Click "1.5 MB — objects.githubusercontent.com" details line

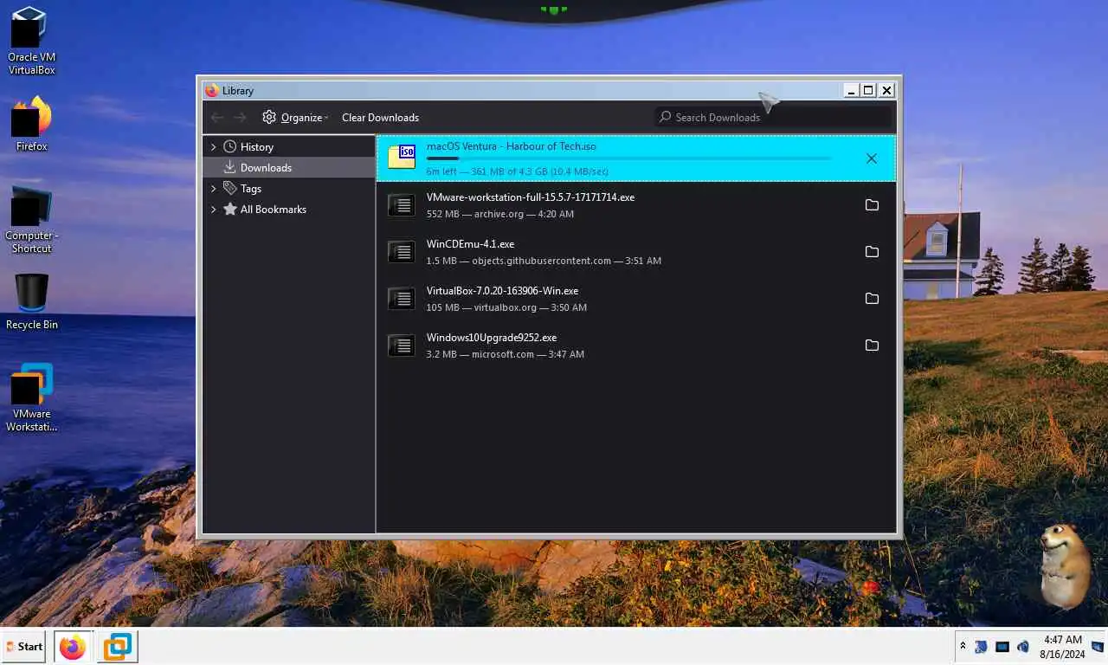[x=544, y=261]
